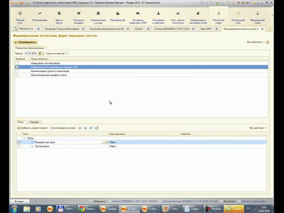Open the calendar picker for Период
Screen dimensions: 284x213
pyautogui.click(x=40, y=53)
